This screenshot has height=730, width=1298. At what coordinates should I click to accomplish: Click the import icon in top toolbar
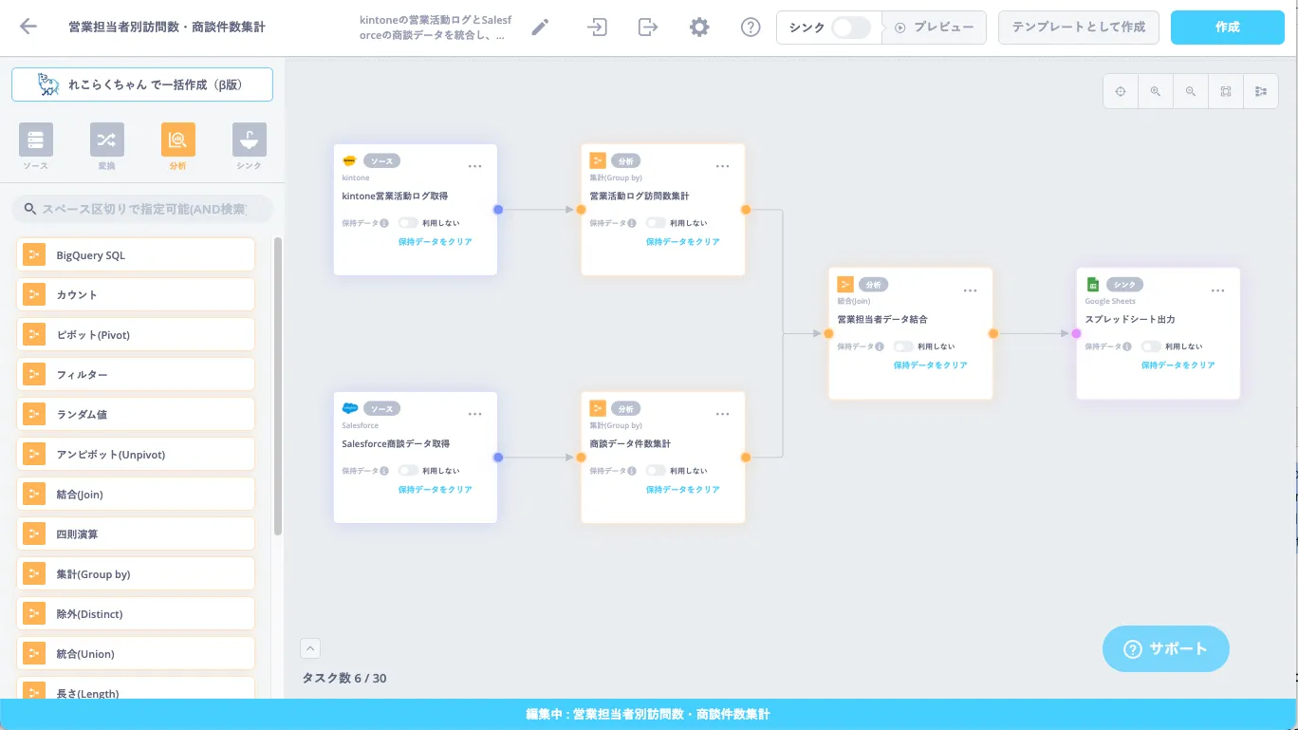597,28
